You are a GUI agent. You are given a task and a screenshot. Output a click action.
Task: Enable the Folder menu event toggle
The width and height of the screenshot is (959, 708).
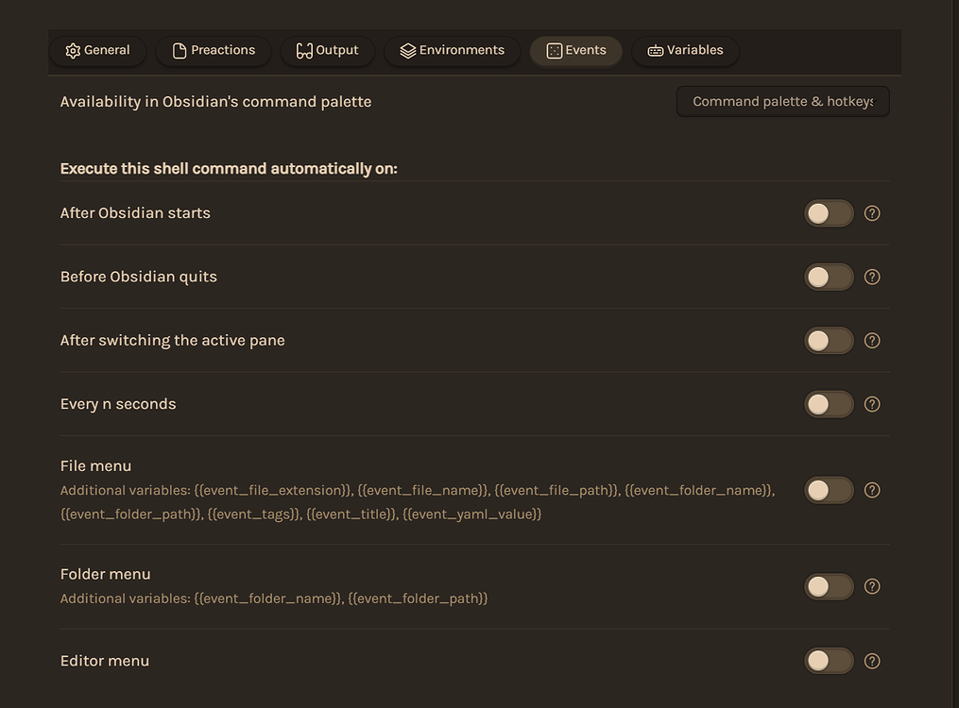(x=829, y=586)
